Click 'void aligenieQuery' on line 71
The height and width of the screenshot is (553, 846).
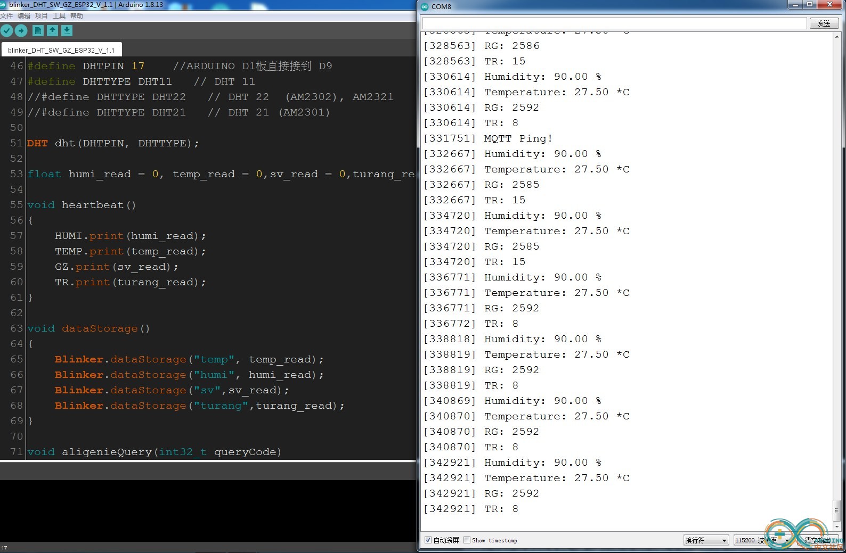tap(154, 452)
